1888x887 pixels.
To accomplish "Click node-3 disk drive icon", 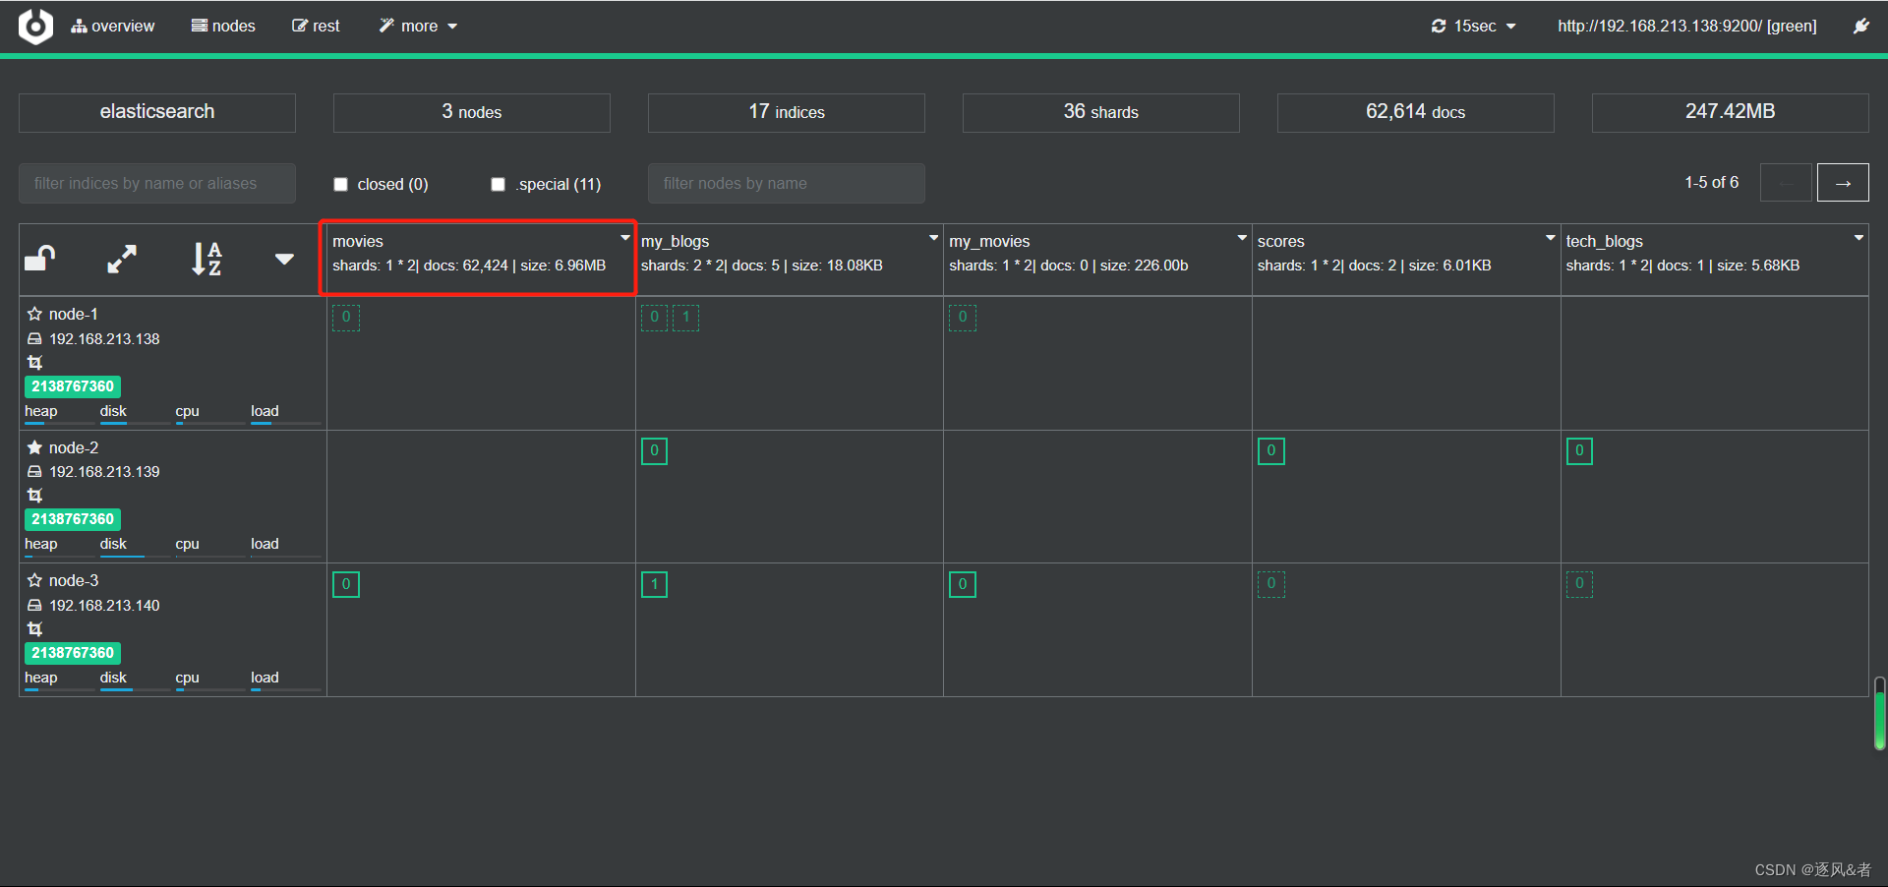I will tap(34, 606).
